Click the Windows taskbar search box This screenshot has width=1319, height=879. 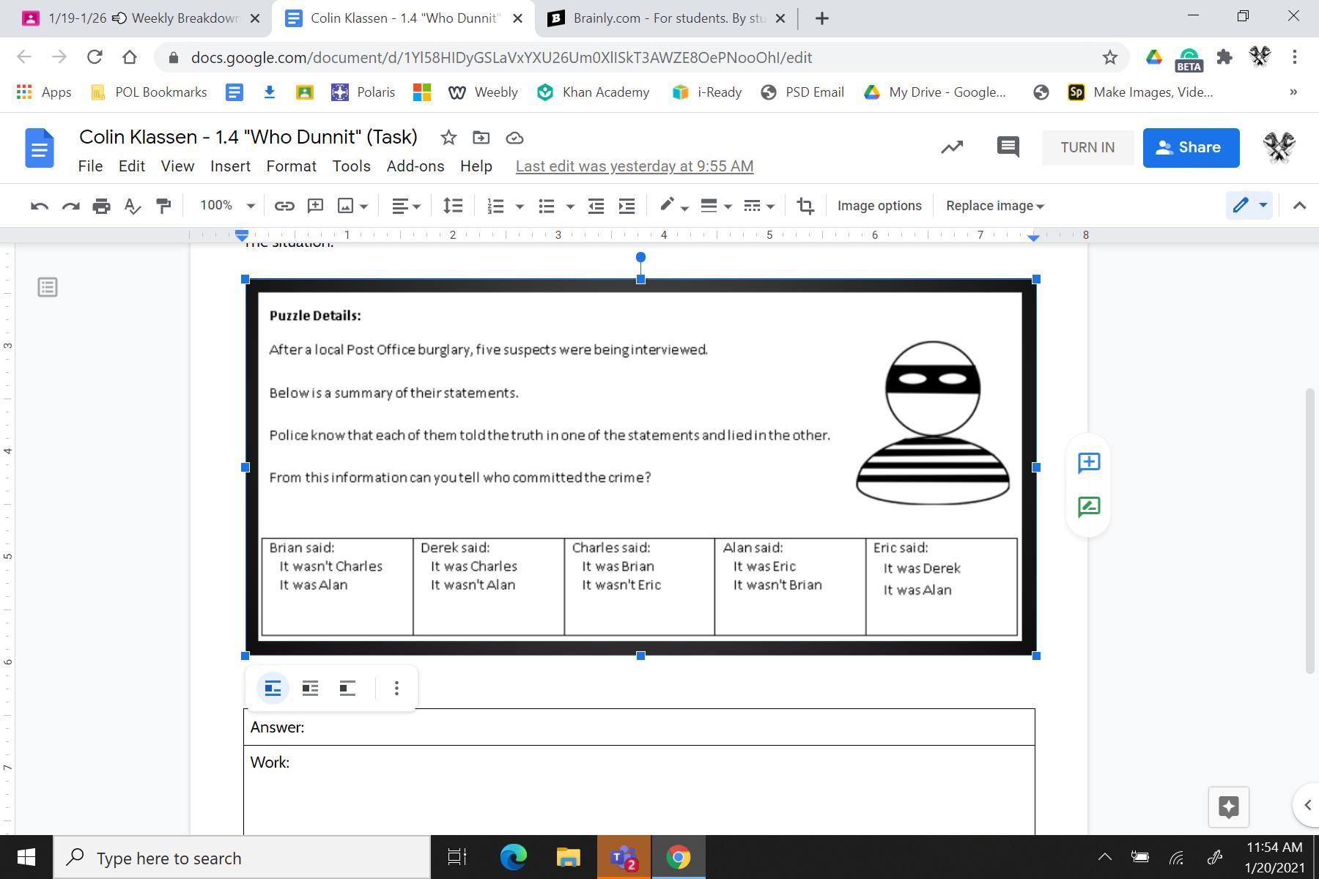[242, 858]
